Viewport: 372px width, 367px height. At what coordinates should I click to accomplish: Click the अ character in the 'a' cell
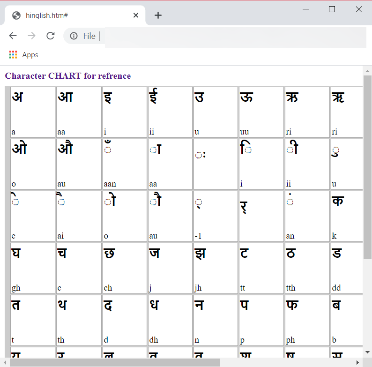17,97
